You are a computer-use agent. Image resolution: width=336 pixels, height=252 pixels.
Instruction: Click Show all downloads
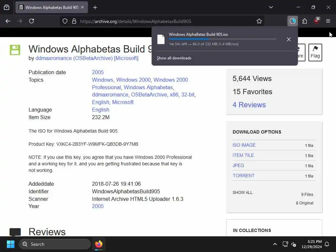tap(174, 58)
